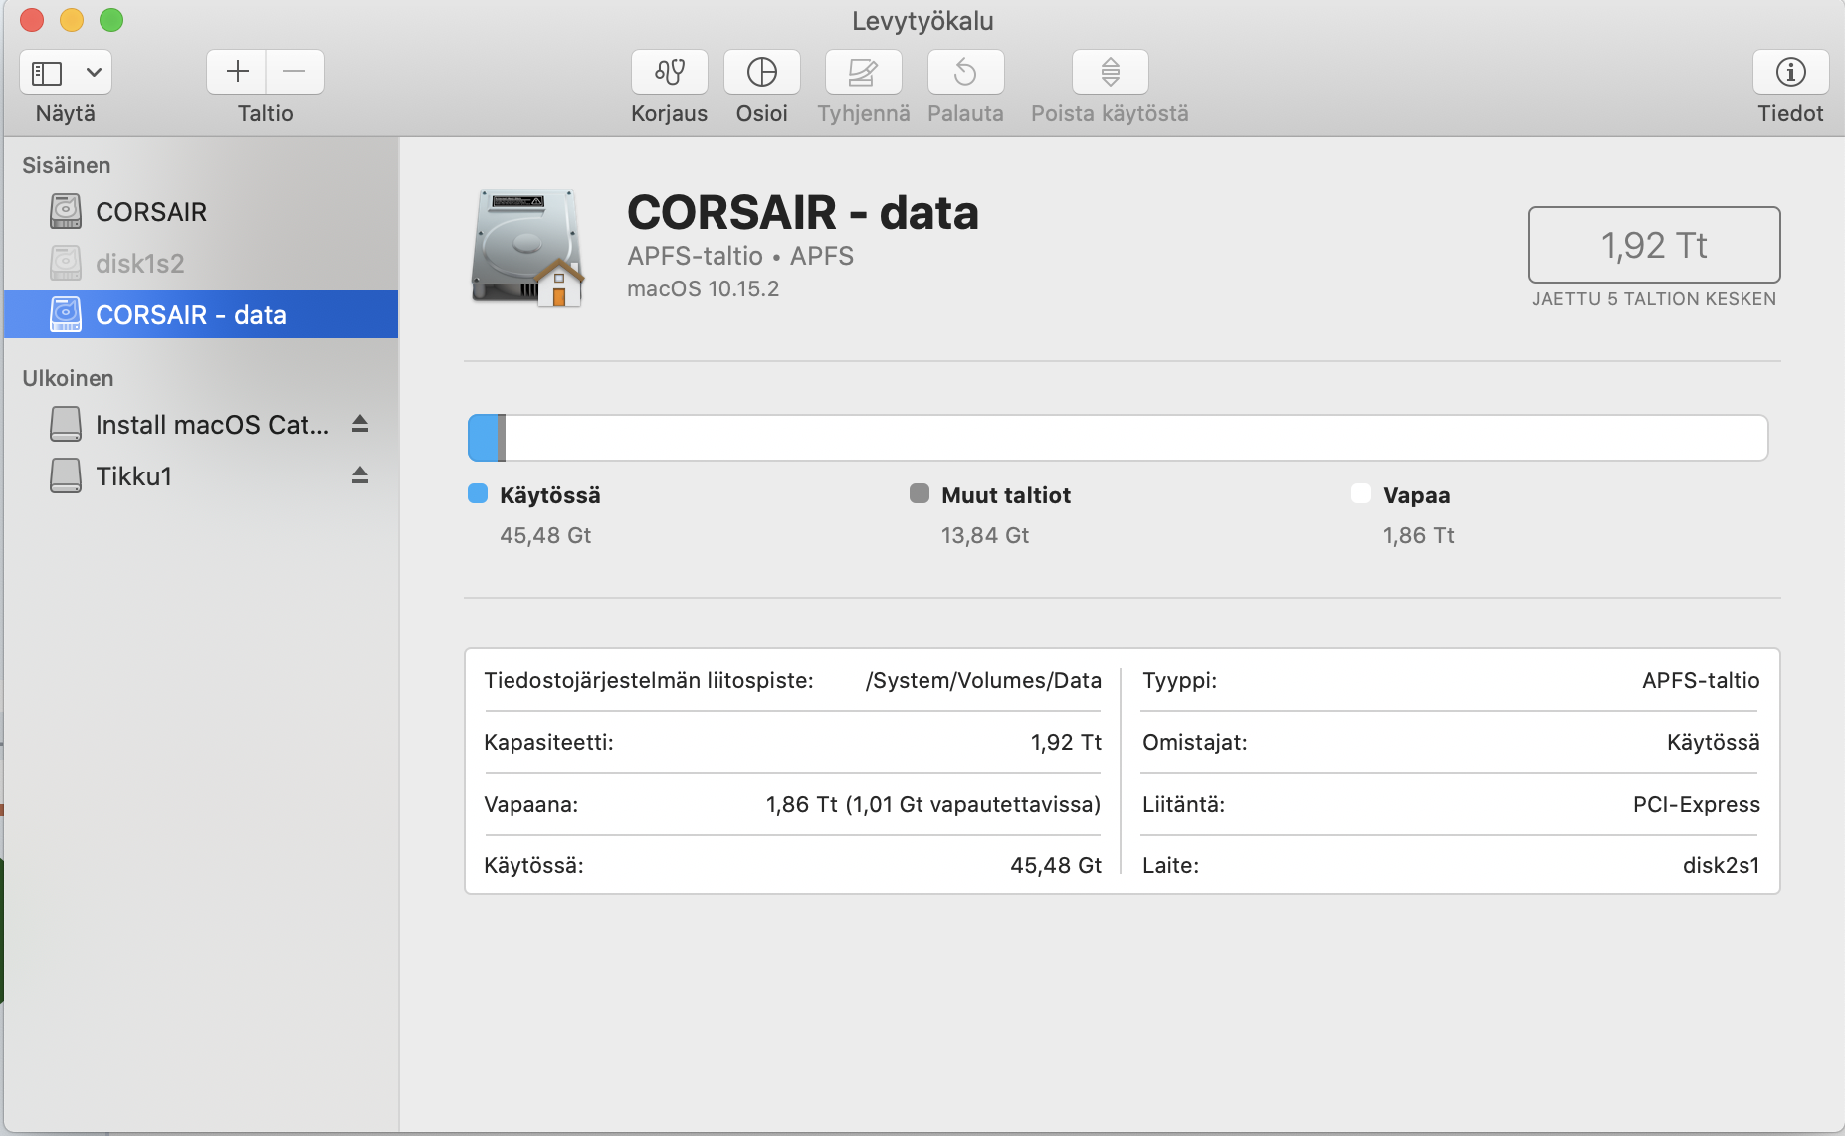Click the 13,84 Gt Muut taltiot value

tap(985, 535)
